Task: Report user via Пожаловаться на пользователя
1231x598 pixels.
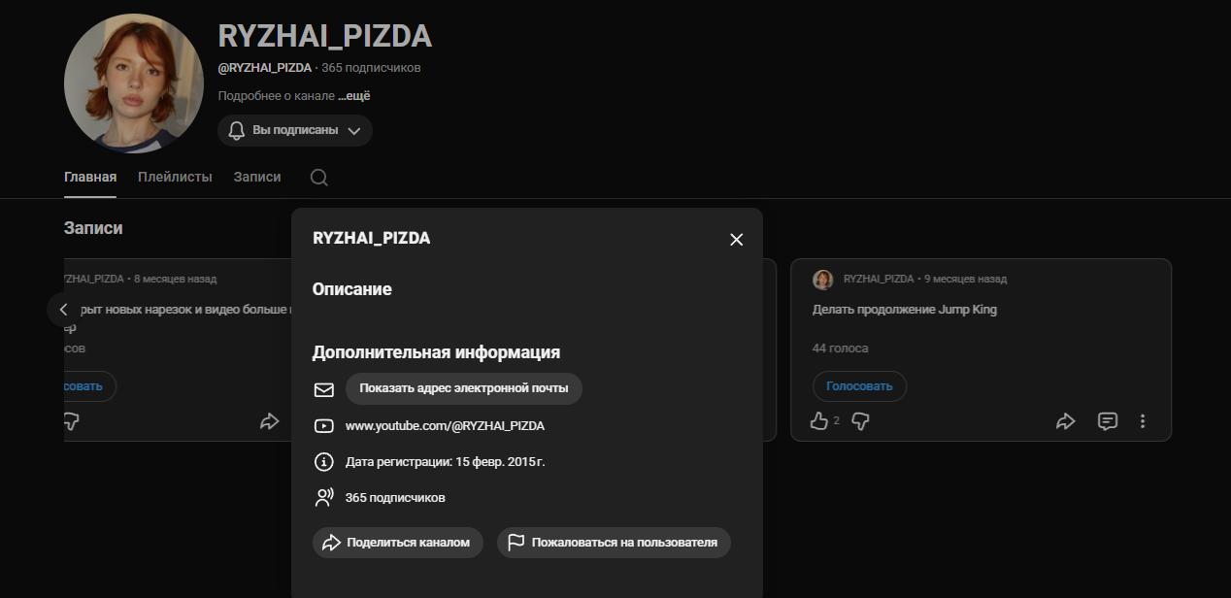Action: point(614,543)
